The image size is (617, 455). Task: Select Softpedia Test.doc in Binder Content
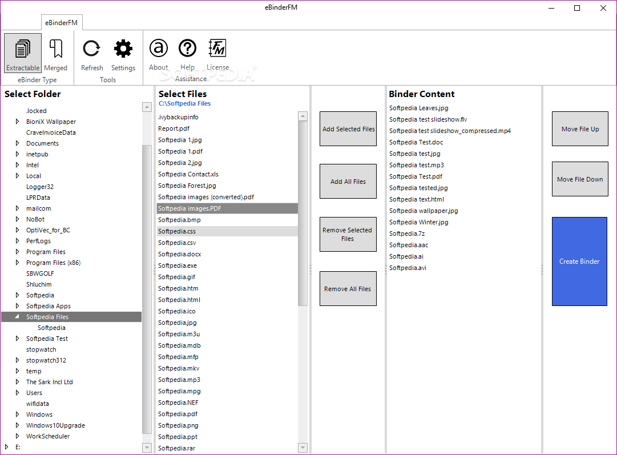[x=416, y=142]
